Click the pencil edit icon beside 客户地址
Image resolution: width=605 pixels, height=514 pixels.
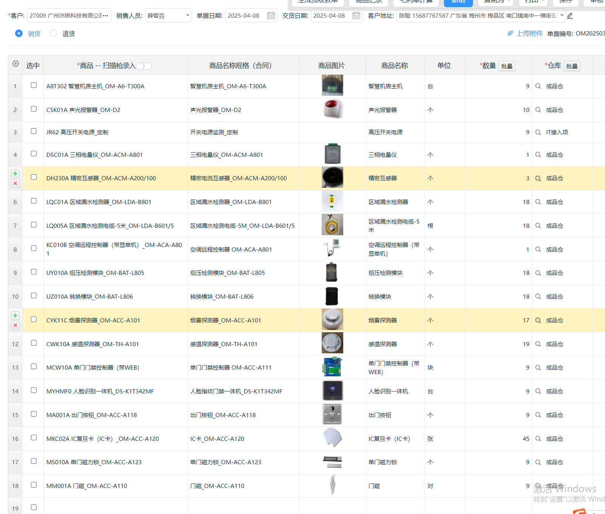click(x=570, y=15)
